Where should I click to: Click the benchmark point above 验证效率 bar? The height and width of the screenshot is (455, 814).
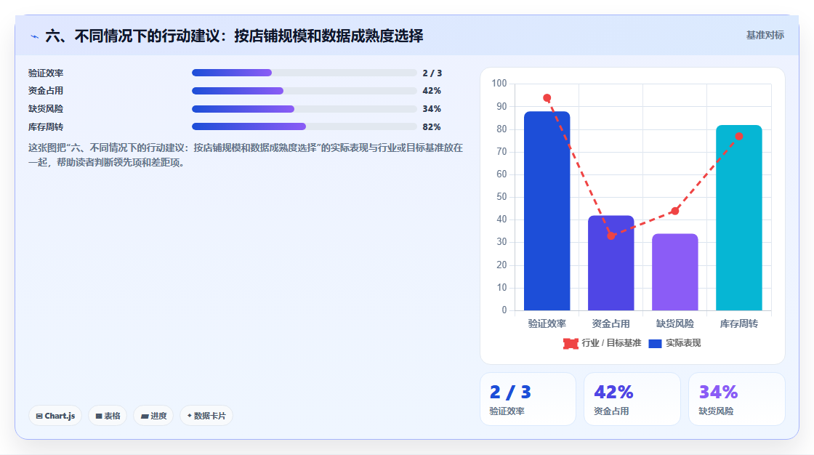click(x=547, y=97)
